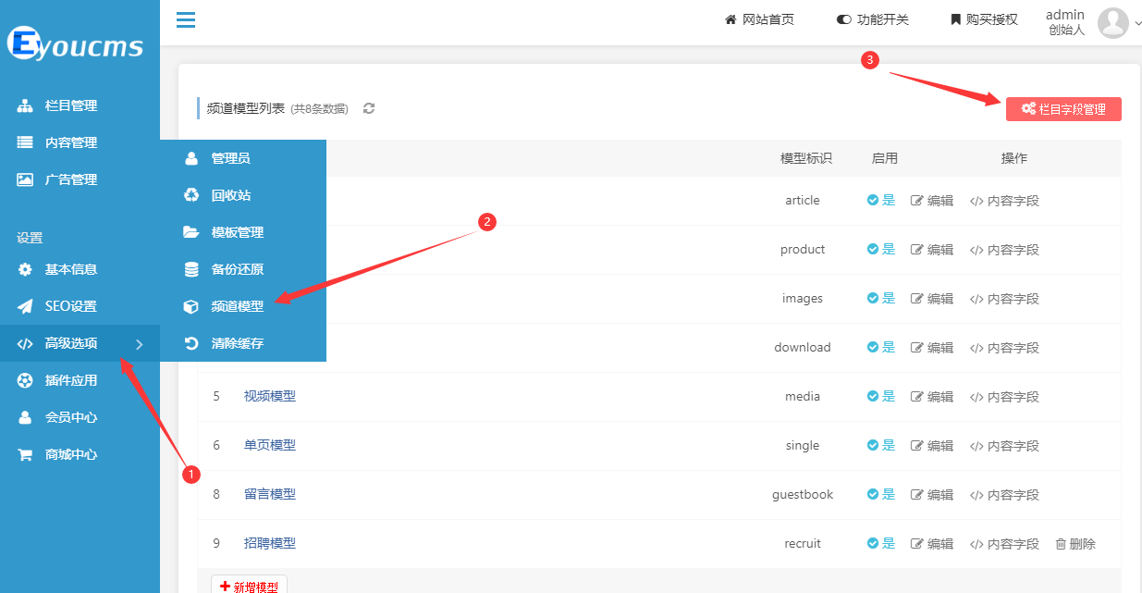1142x593 pixels.
Task: Disable the product model's 是 toggle
Action: coord(880,249)
